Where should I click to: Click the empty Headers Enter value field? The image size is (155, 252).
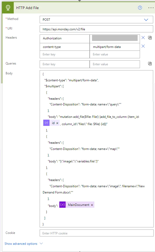tap(115, 54)
